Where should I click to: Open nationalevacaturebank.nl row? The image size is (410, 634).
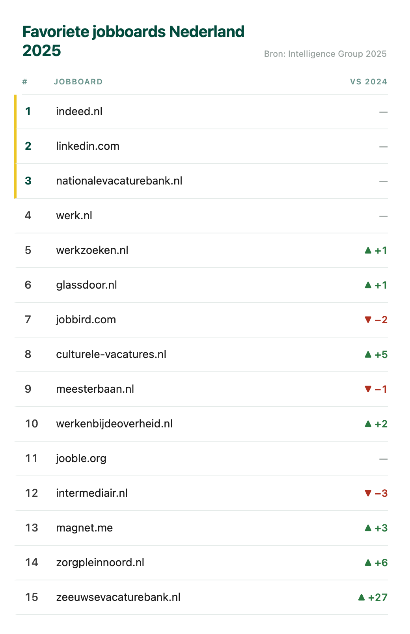tap(201, 181)
